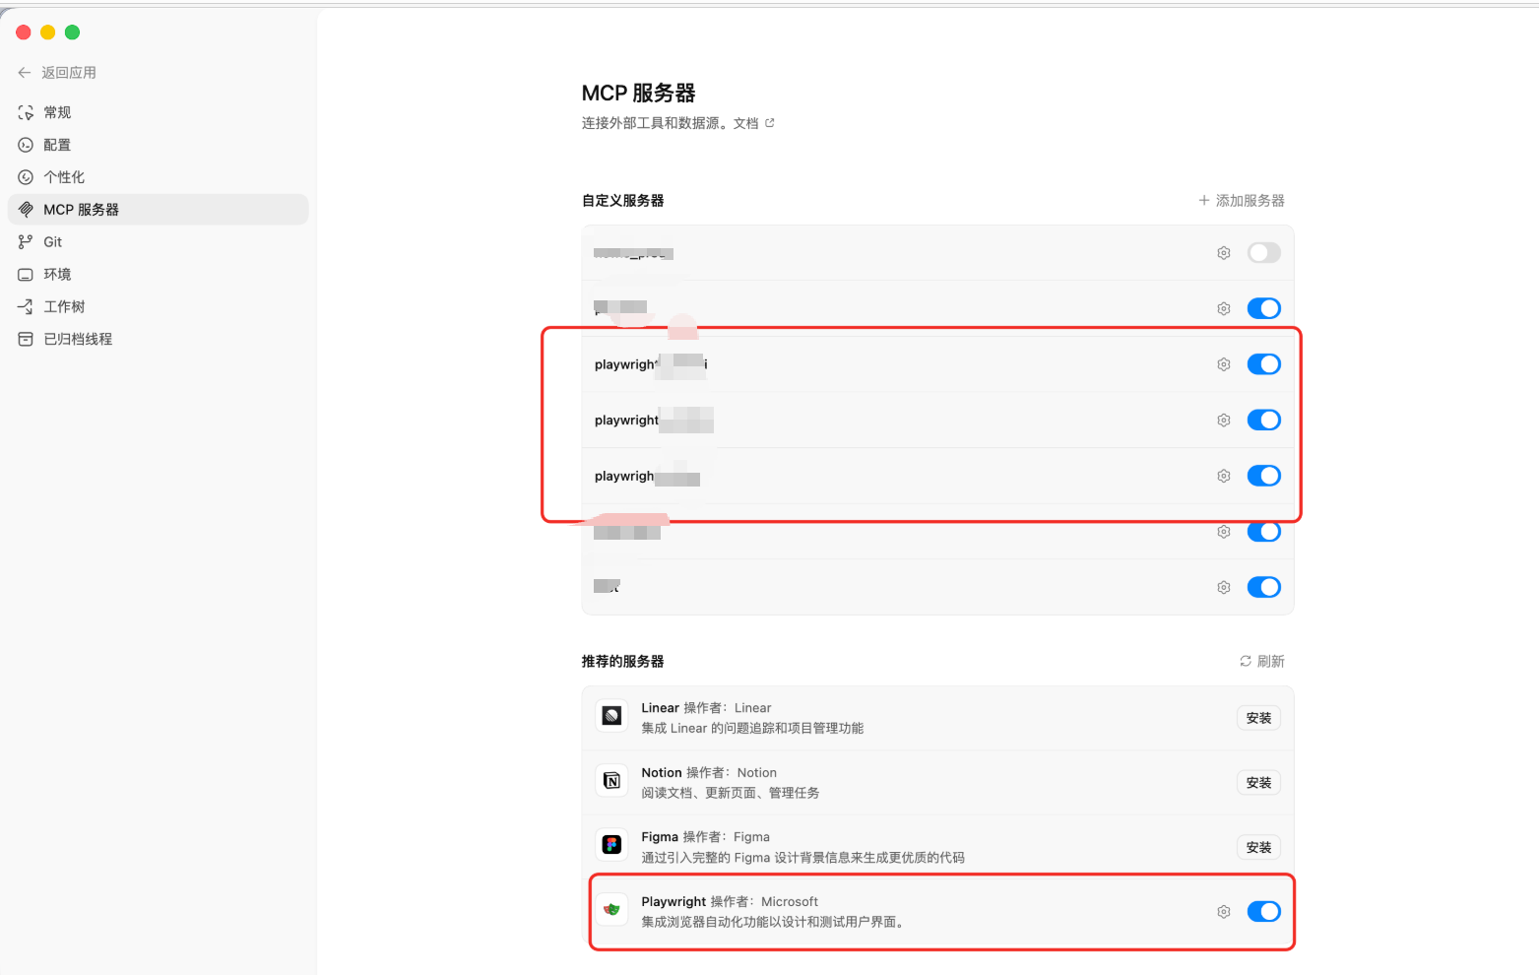The height and width of the screenshot is (975, 1539).
Task: Click 添加服务器 to add a server
Action: coord(1241,201)
